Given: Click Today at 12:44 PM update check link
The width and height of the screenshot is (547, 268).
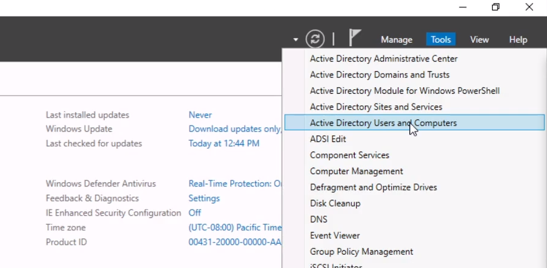Looking at the screenshot, I should 224,144.
